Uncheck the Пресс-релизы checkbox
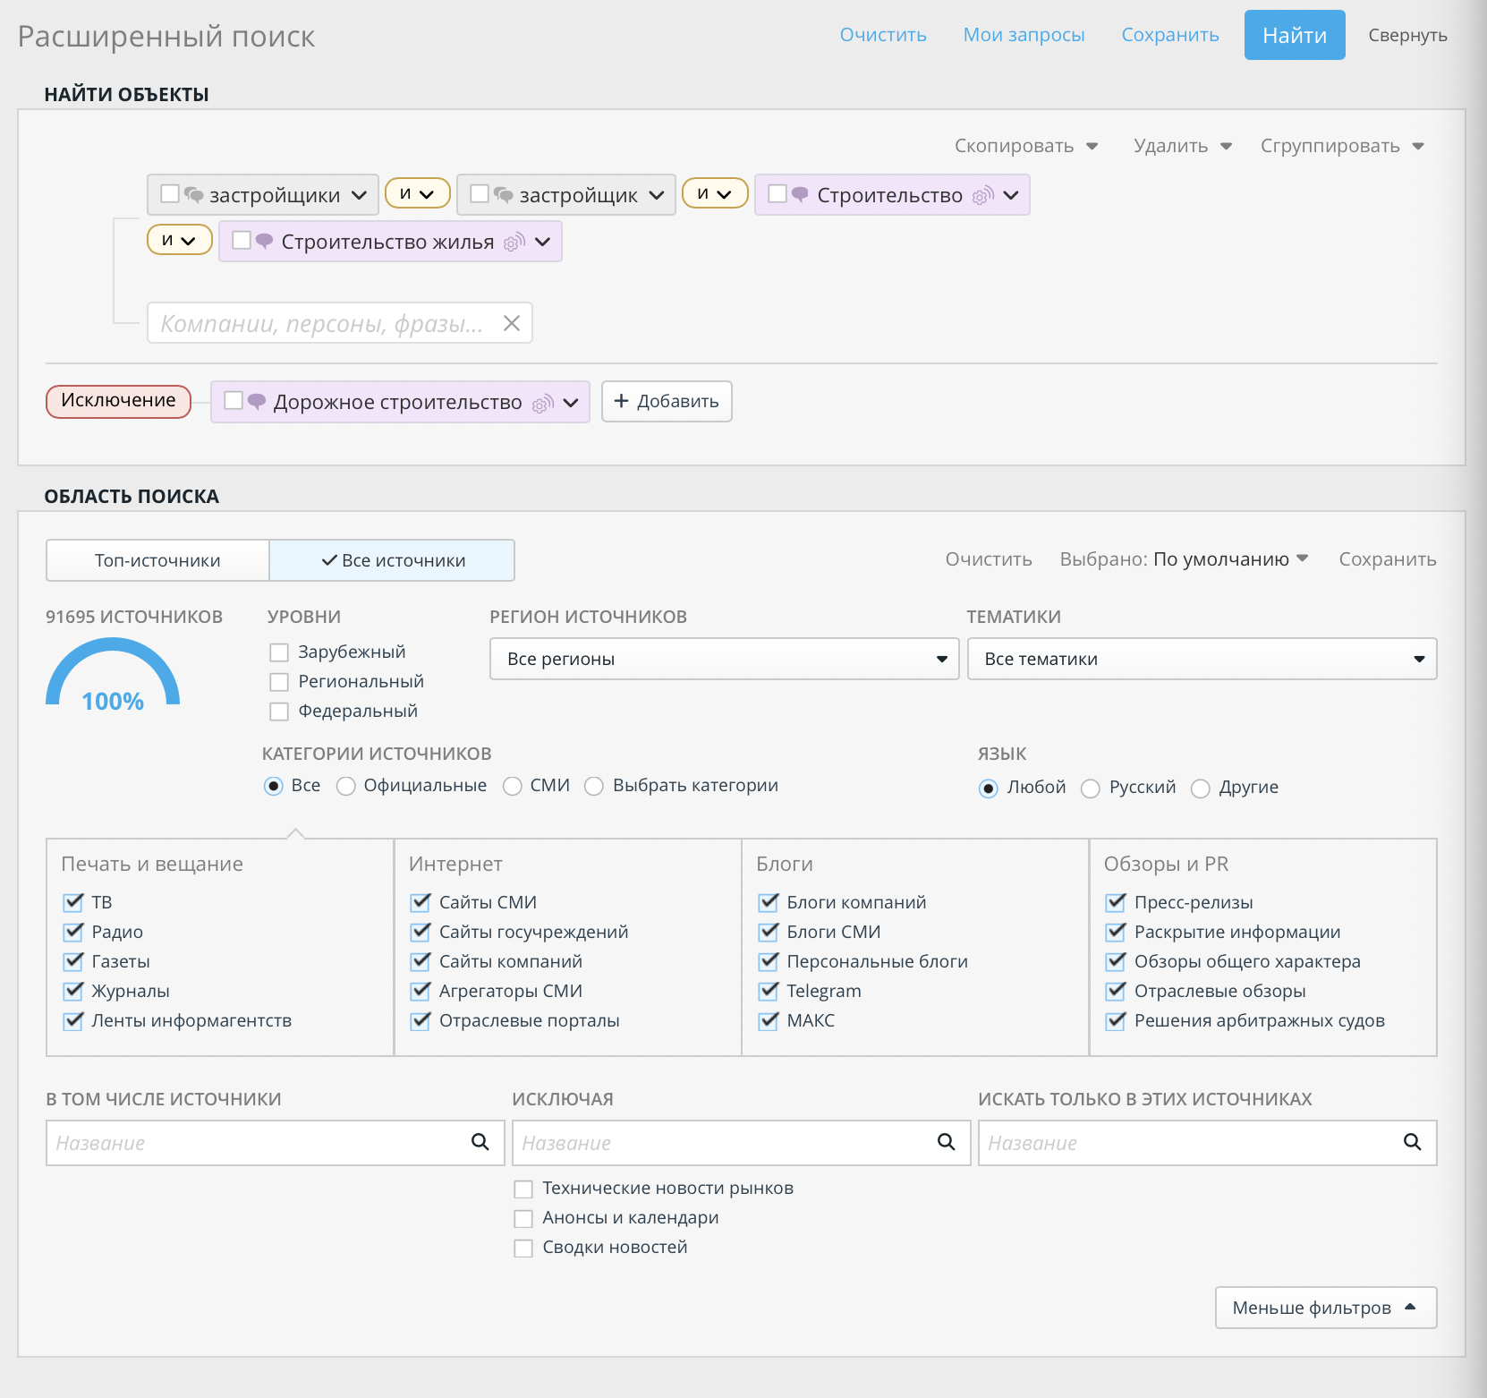Image resolution: width=1487 pixels, height=1398 pixels. point(1116,902)
